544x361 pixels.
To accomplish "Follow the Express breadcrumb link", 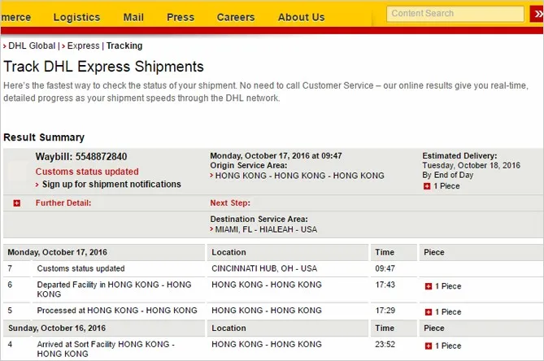I will click(x=83, y=46).
